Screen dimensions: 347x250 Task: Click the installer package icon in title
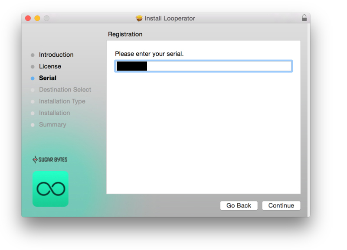pos(139,18)
